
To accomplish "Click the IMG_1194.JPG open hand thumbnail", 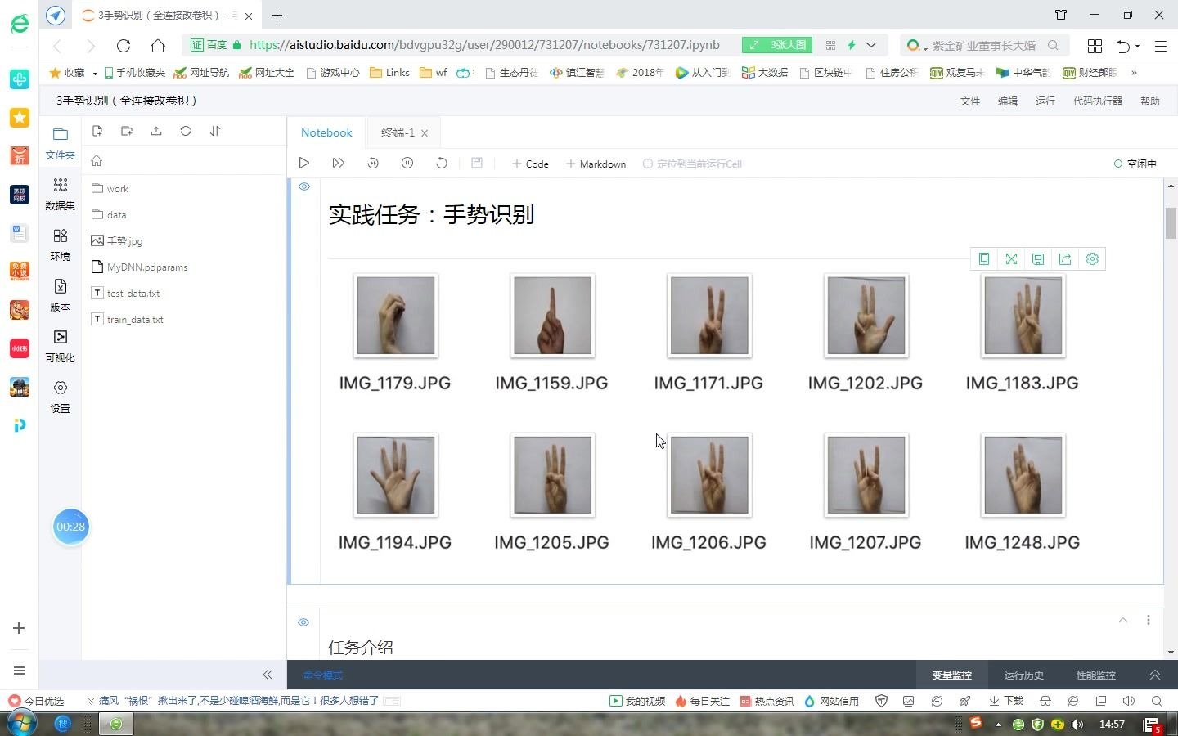I will tap(396, 475).
